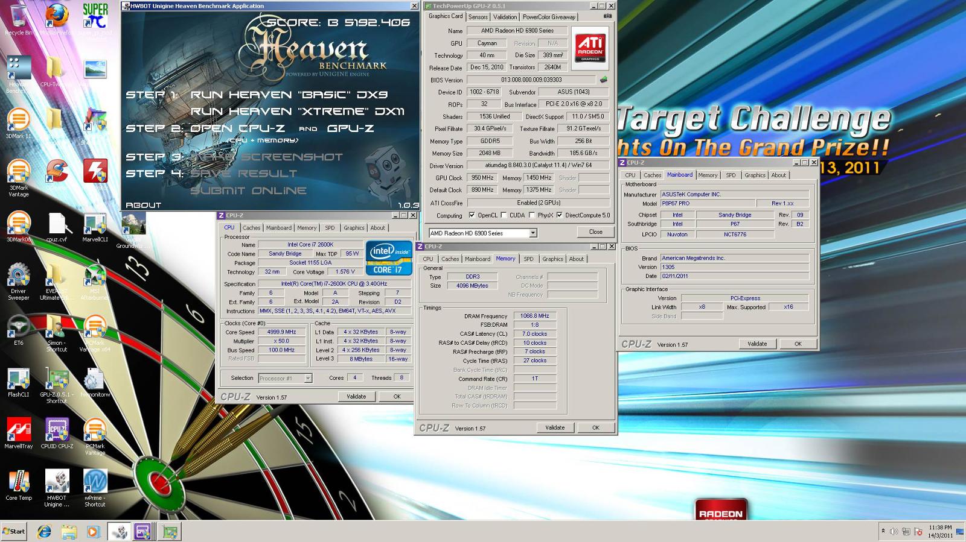Open Internet Explorer from the taskbar
This screenshot has height=542, width=966.
pos(44,532)
